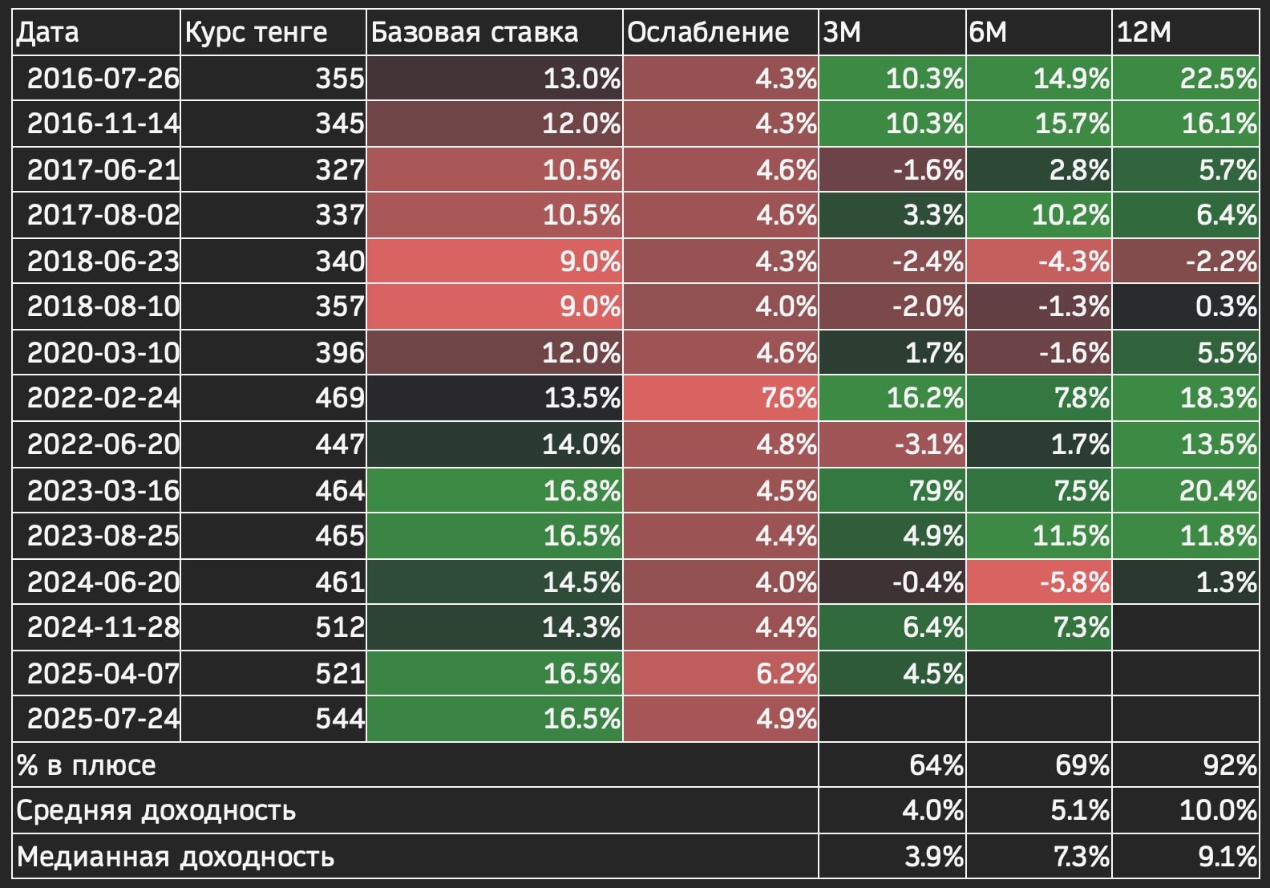This screenshot has height=888, width=1270.
Task: Click the Дата column header
Action: coord(96,32)
